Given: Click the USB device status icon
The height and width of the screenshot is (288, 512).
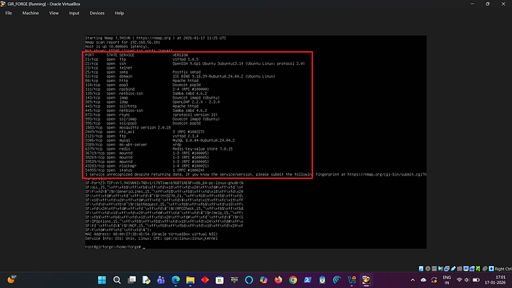Looking at the screenshot, I should 453,268.
